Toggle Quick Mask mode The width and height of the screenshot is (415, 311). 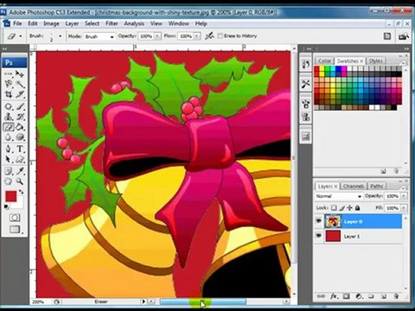(15, 218)
